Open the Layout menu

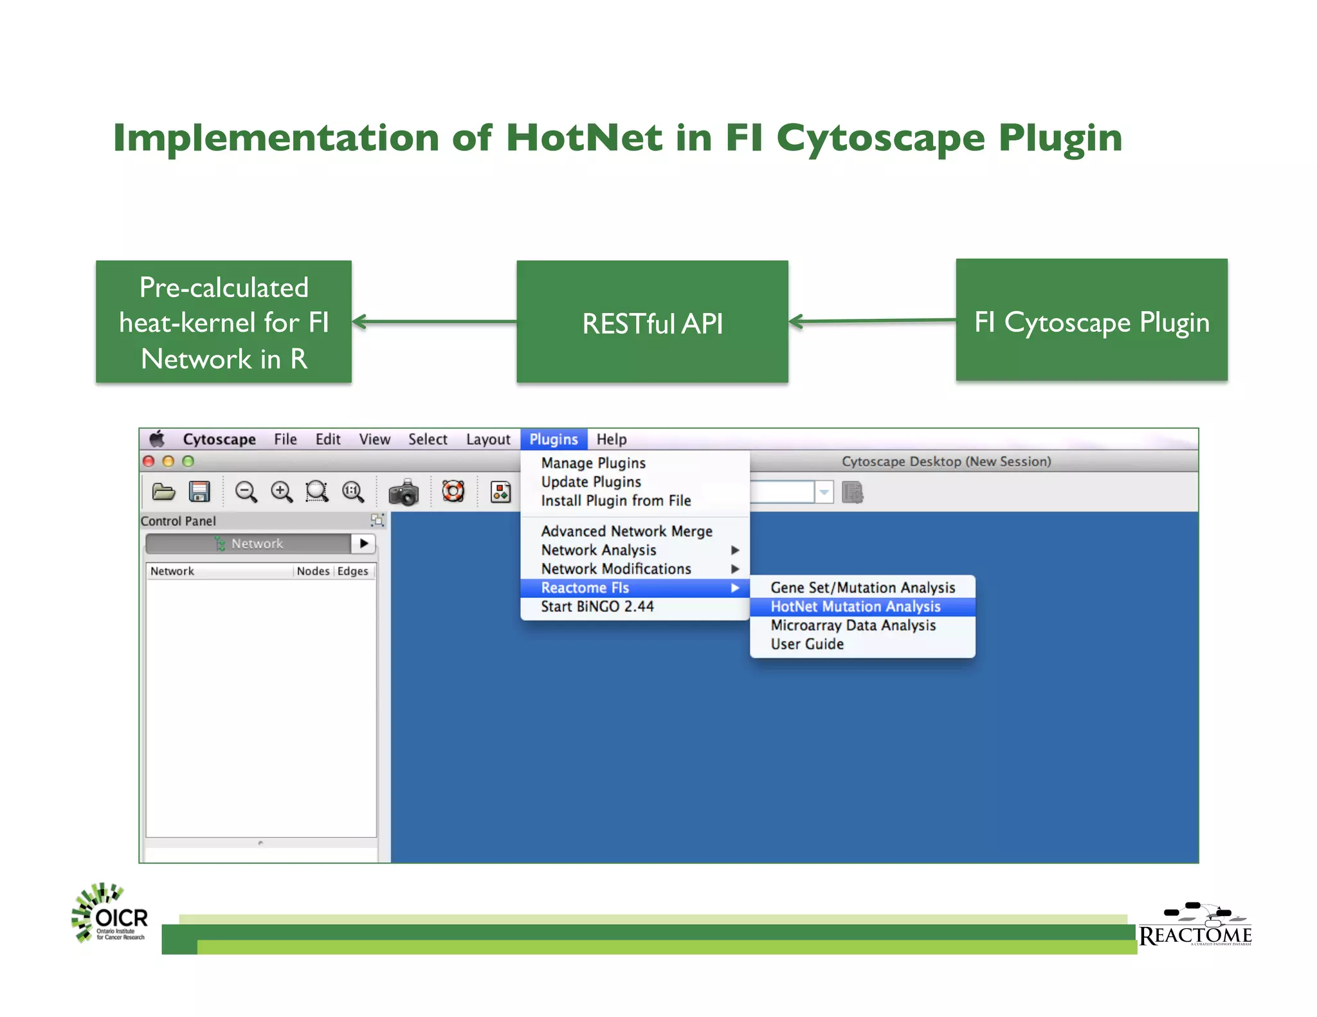pos(488,440)
